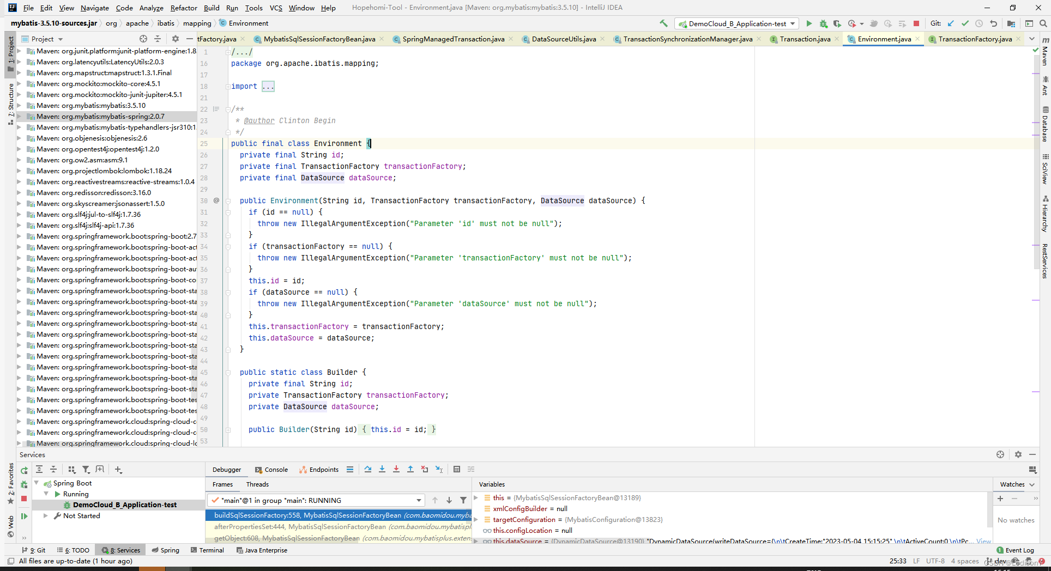Open Project view selector dropdown
The width and height of the screenshot is (1051, 571).
pos(42,39)
